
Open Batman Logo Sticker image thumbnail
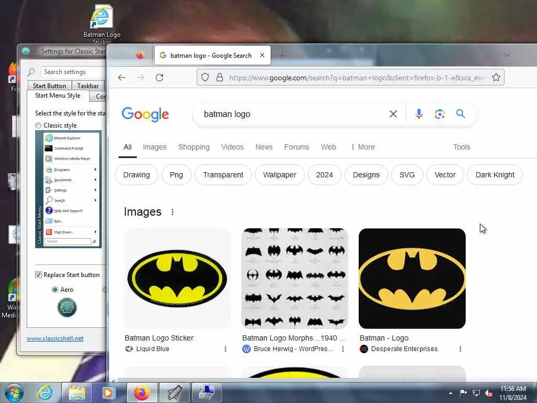click(x=177, y=278)
